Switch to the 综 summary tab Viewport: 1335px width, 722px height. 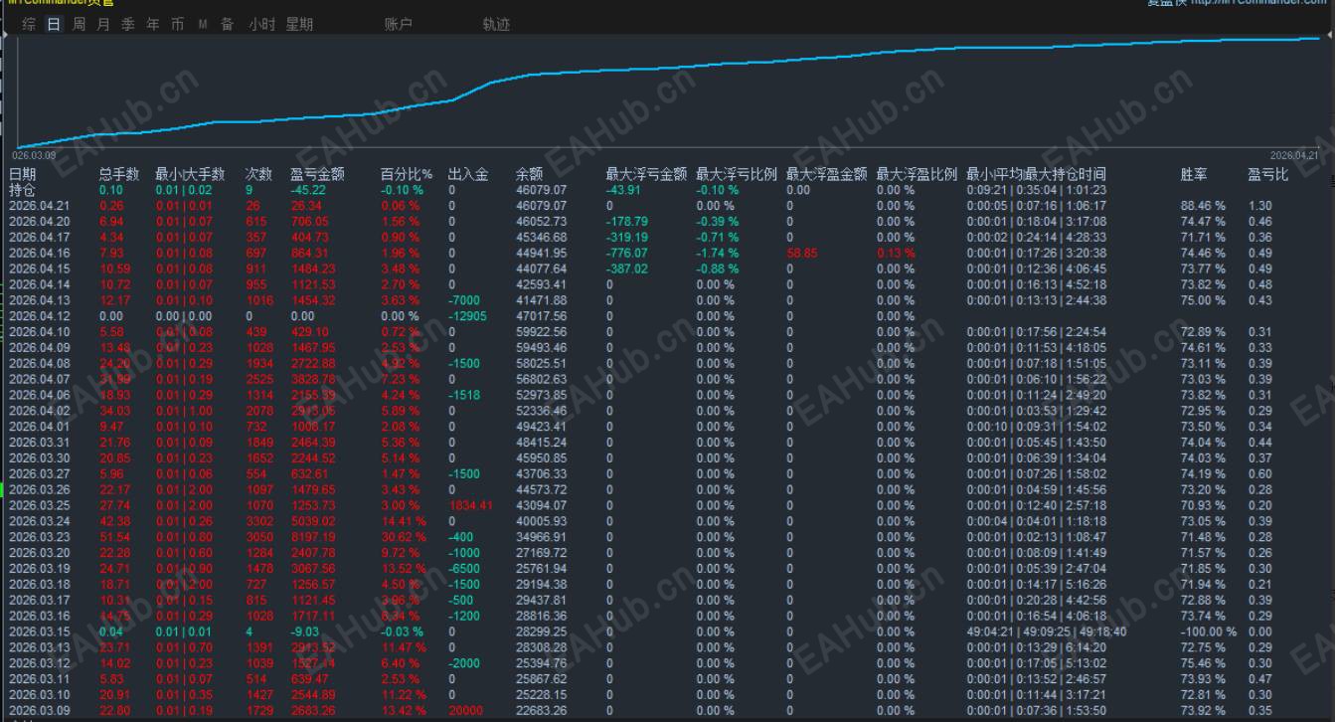(x=30, y=24)
